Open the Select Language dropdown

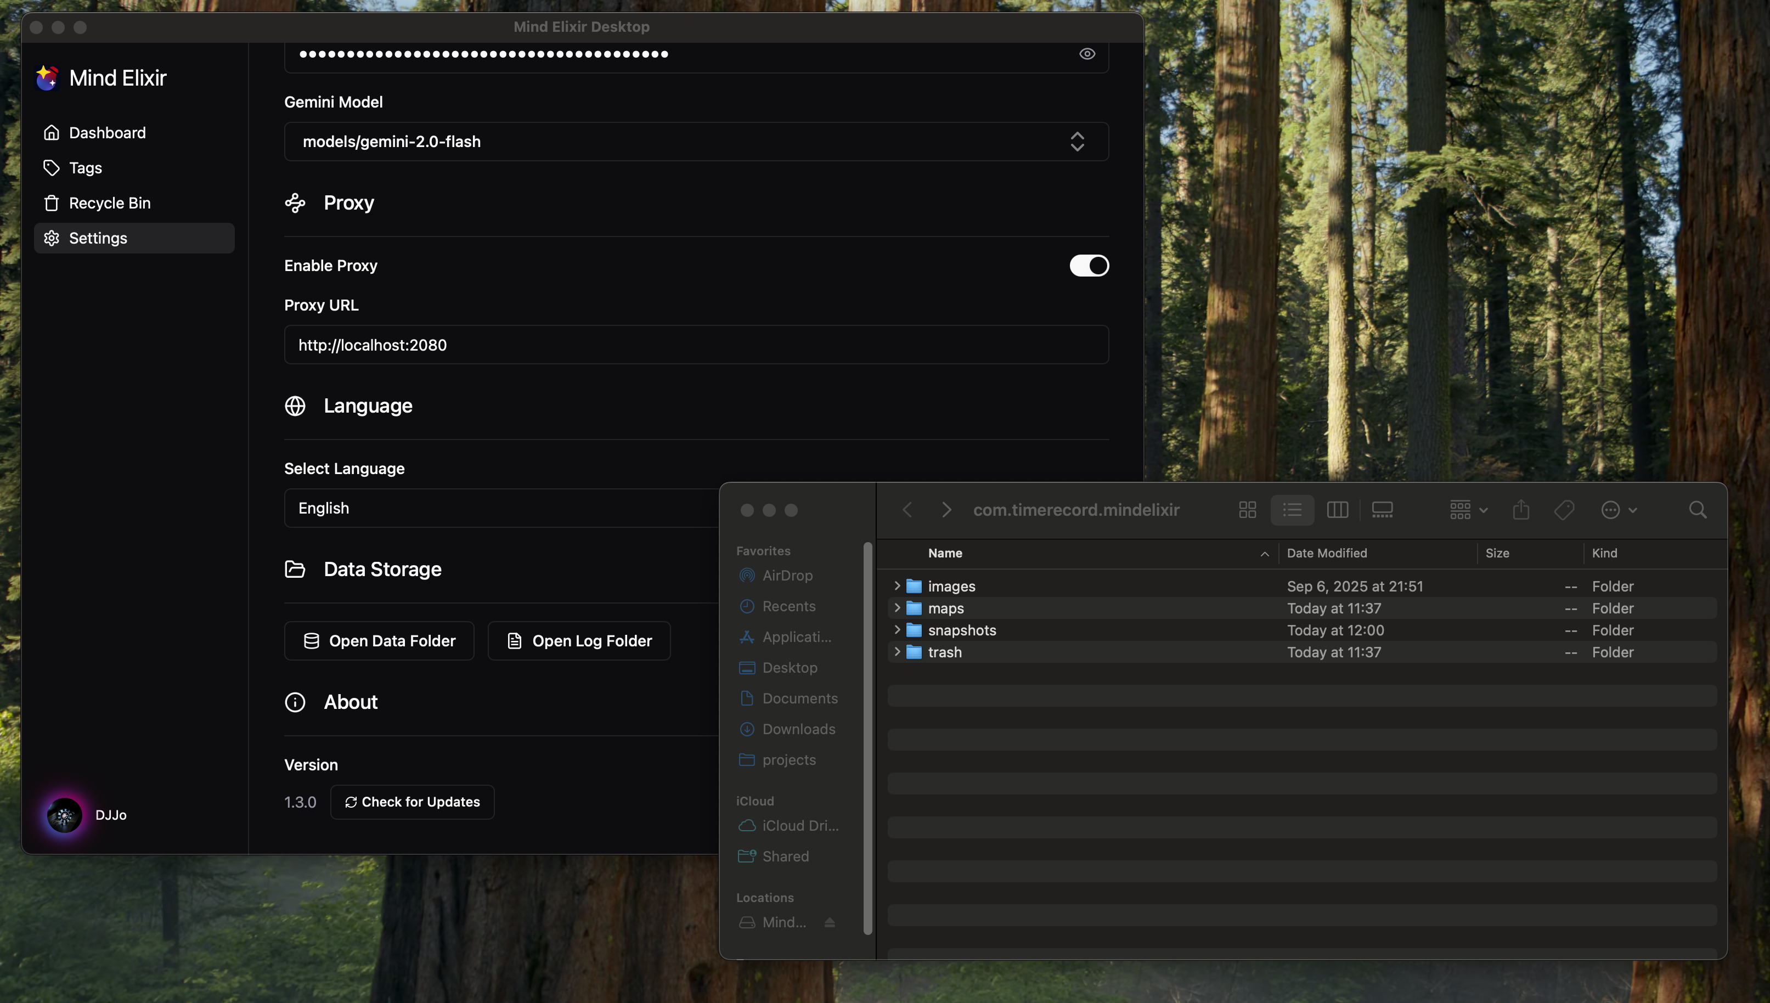click(501, 508)
